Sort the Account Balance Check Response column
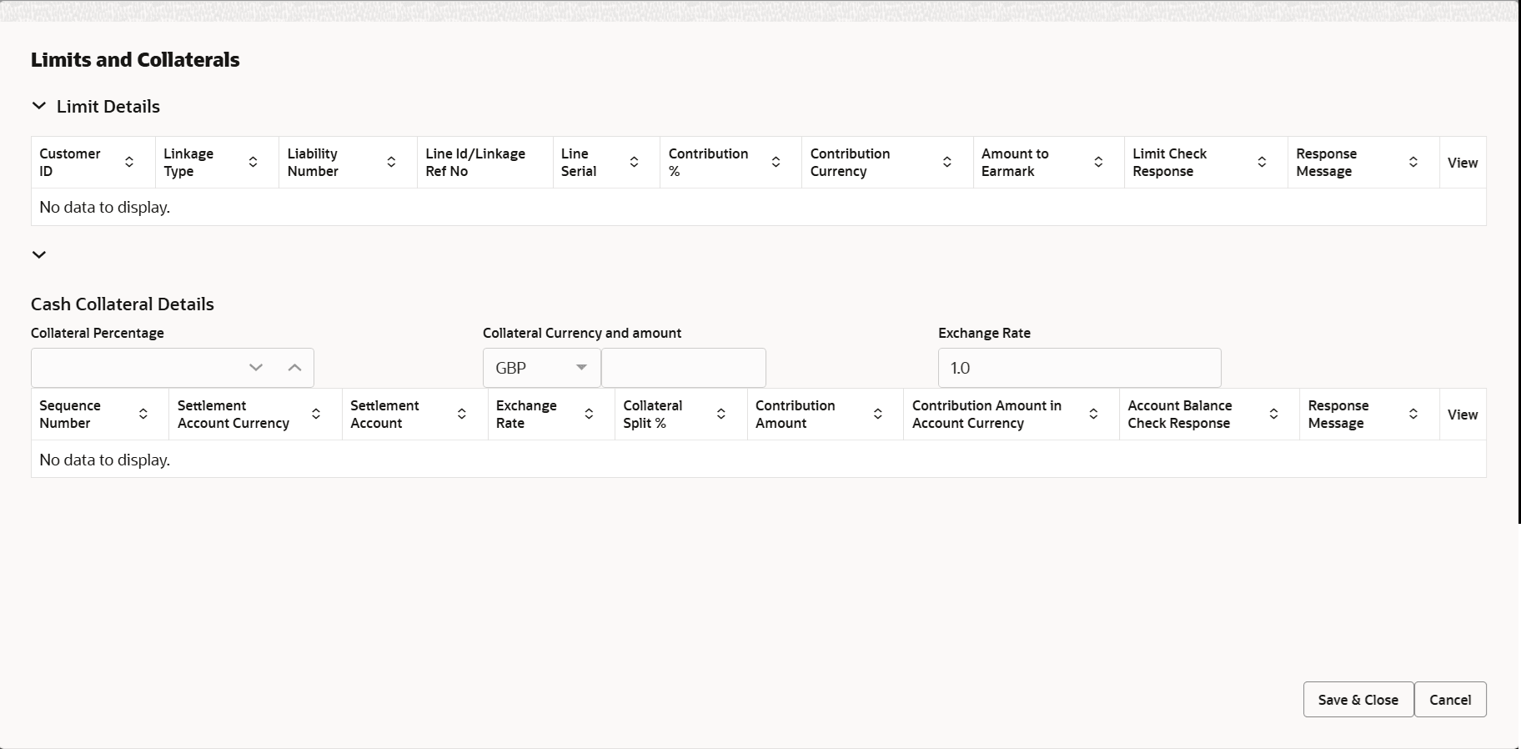This screenshot has width=1521, height=749. pyautogui.click(x=1273, y=415)
